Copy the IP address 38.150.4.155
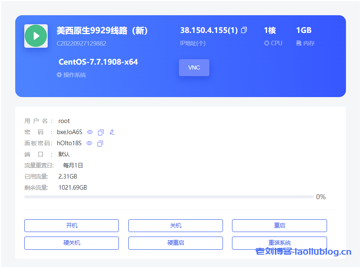This screenshot has height=267, width=362. click(x=244, y=30)
